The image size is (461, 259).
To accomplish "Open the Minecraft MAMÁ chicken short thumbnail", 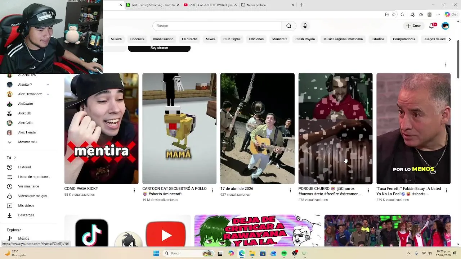I will (x=179, y=129).
